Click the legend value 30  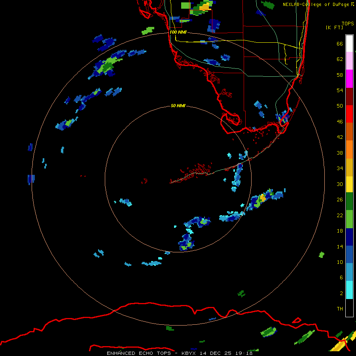[340, 184]
